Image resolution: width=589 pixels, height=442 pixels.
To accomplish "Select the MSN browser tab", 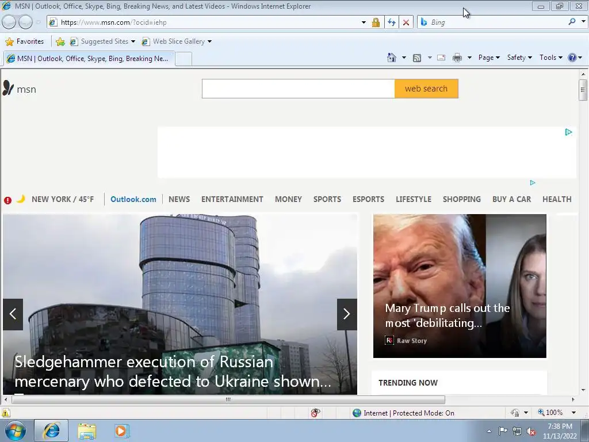I will tap(89, 59).
